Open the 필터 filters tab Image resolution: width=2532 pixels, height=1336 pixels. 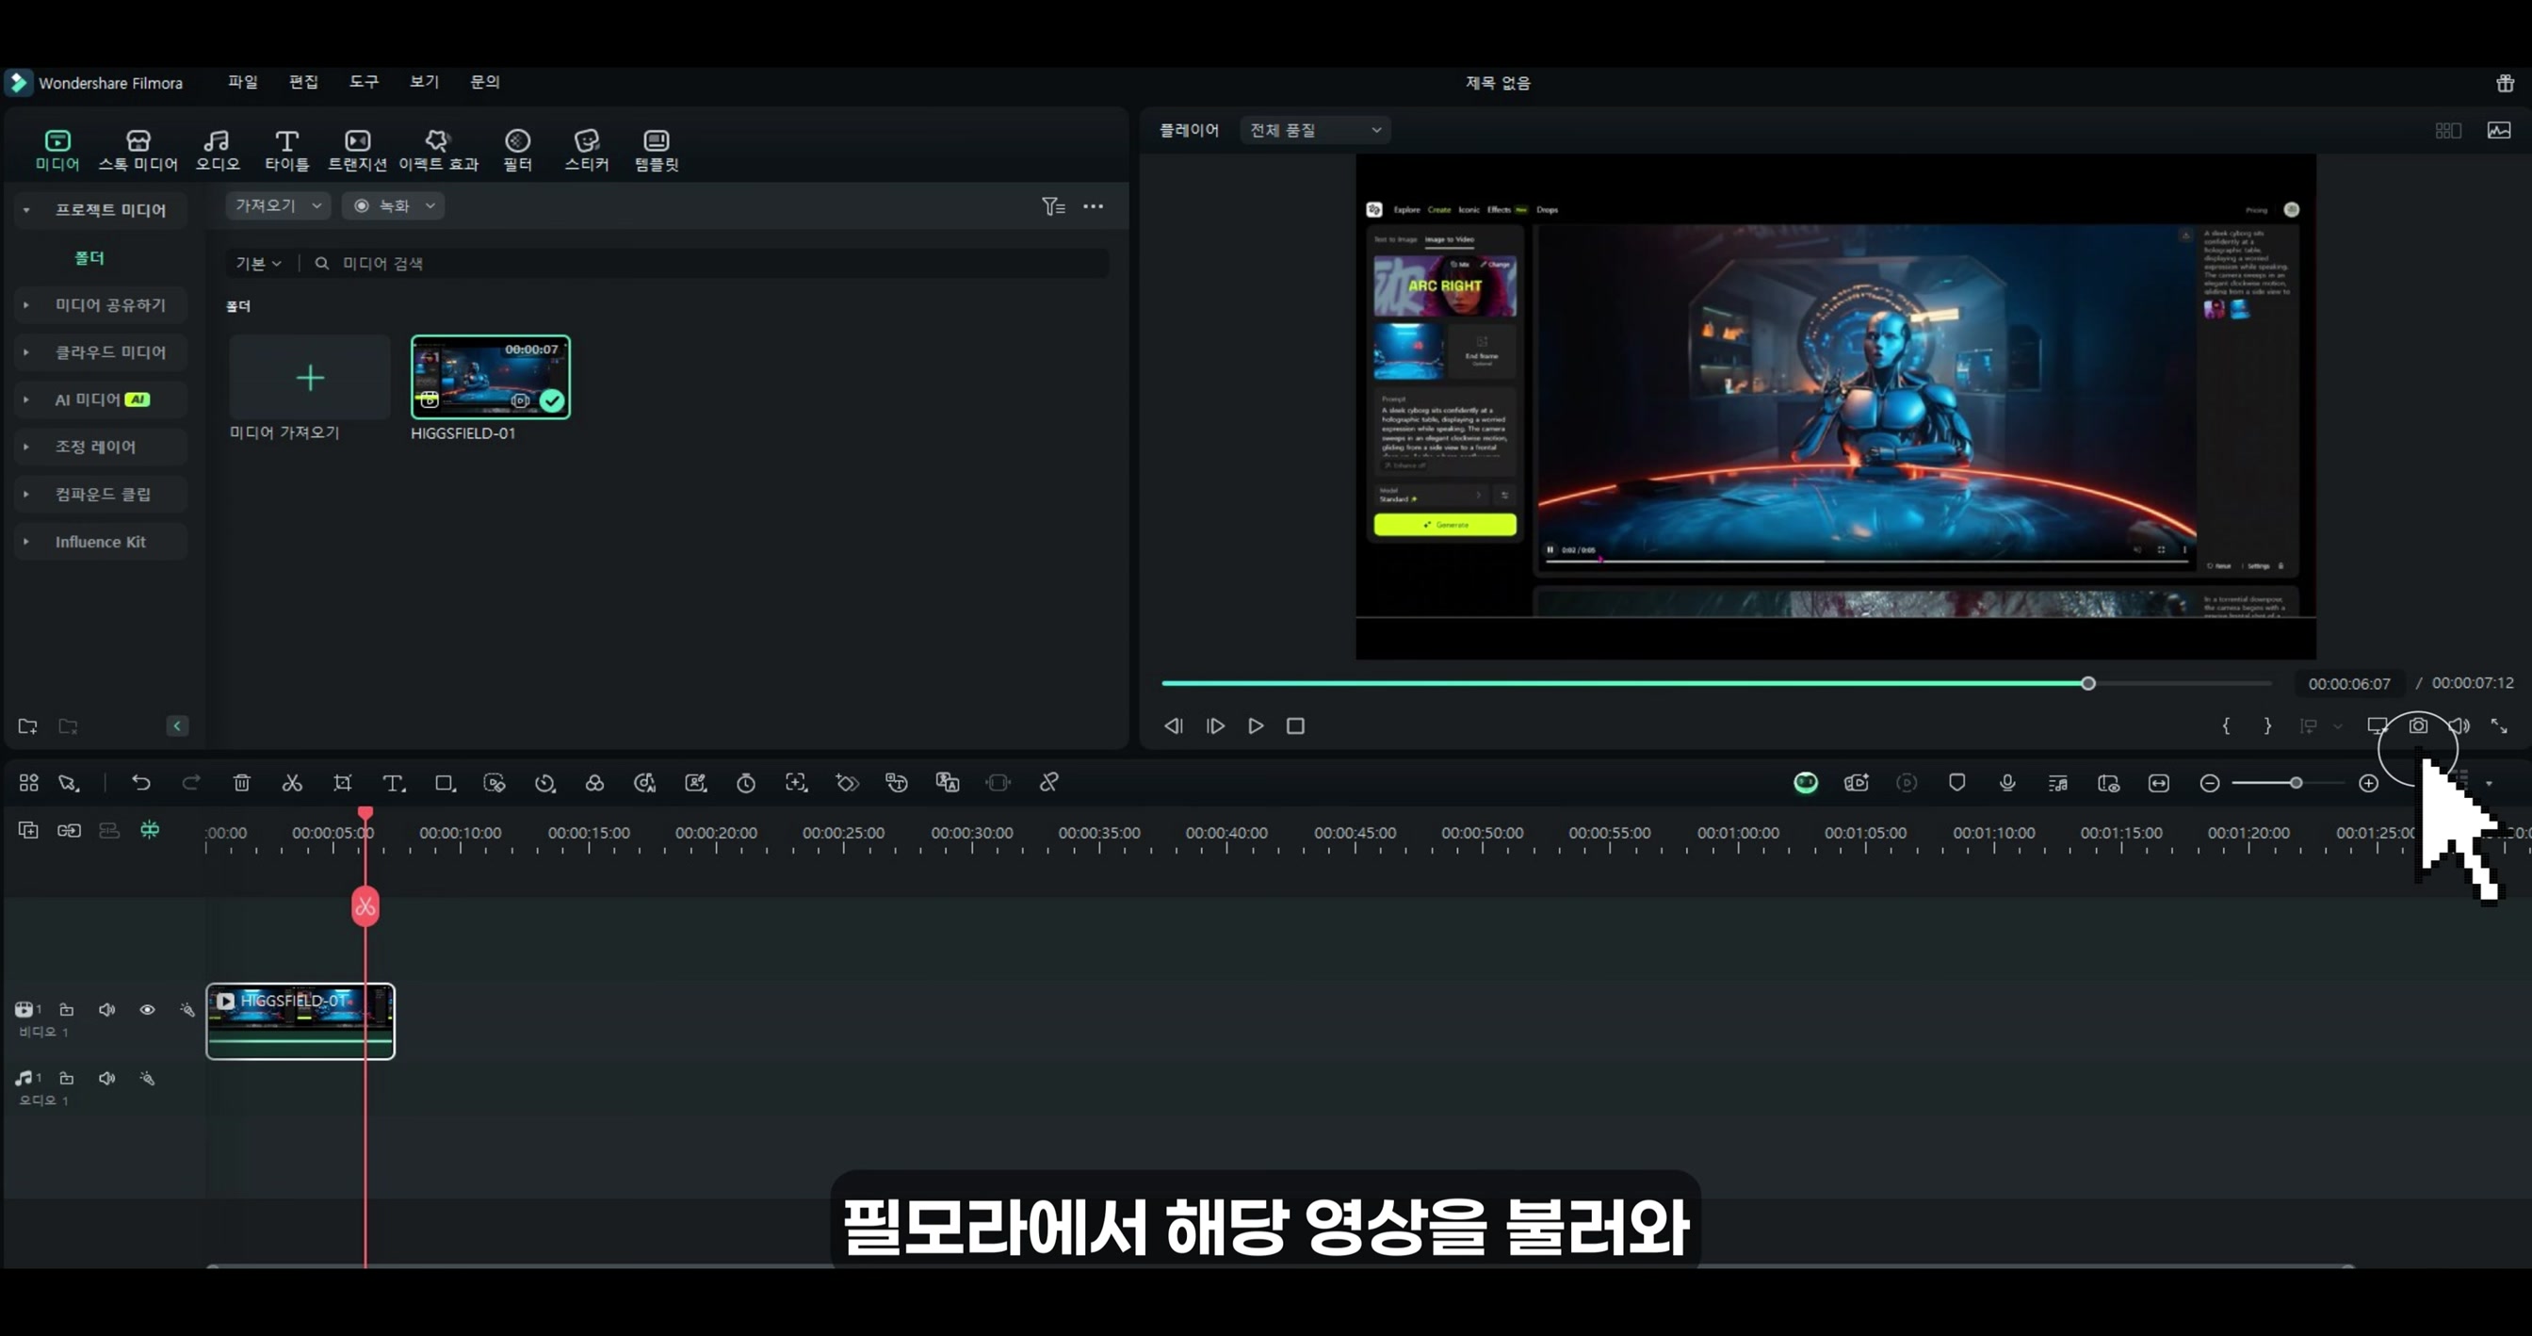coord(517,150)
